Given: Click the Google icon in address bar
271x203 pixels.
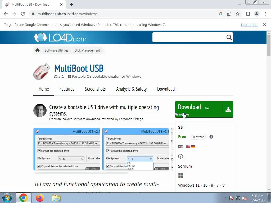Looking at the screenshot, I should (220, 14).
